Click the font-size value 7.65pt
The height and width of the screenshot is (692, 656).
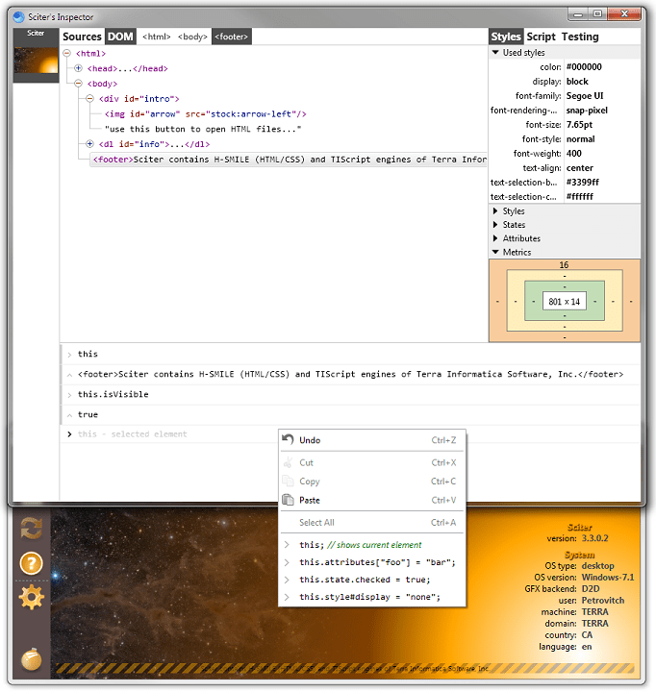[580, 125]
